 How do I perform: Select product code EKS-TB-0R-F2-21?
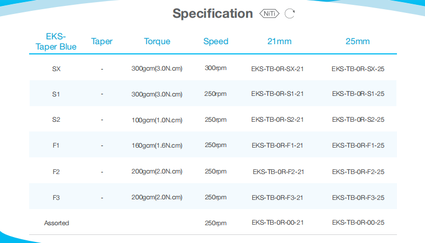tap(278, 172)
